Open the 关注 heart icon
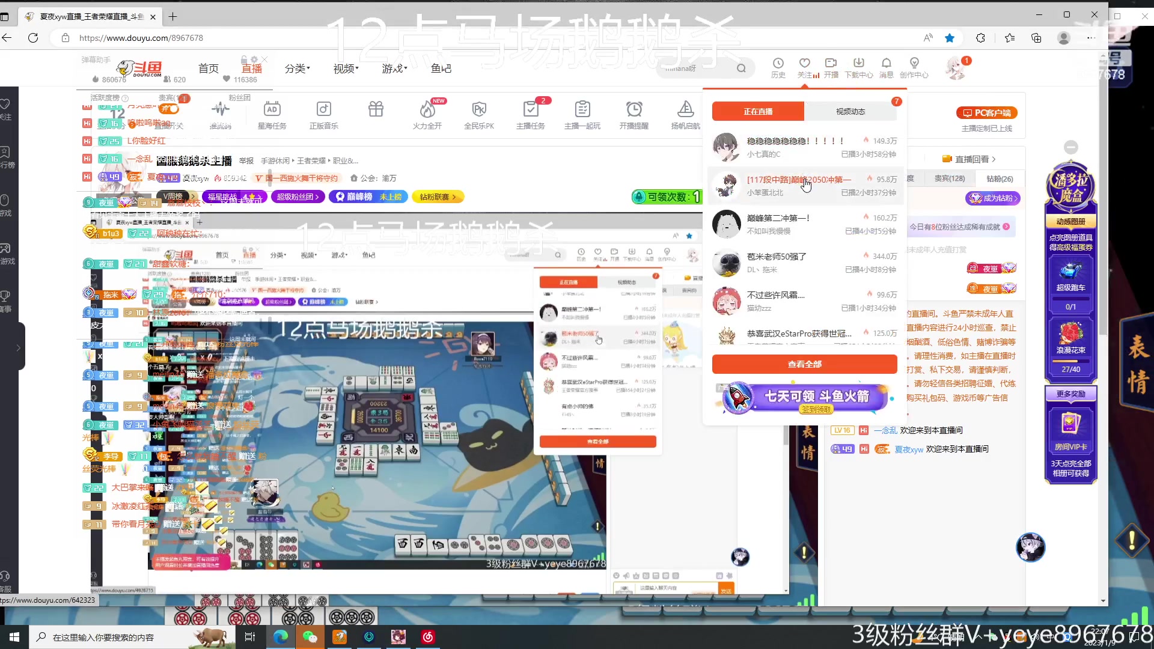The image size is (1154, 649). tap(805, 67)
